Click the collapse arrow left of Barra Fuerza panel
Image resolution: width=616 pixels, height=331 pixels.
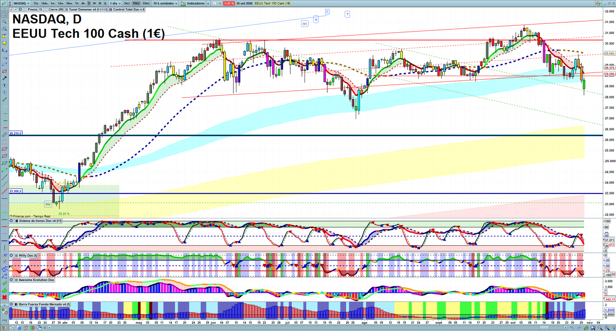coord(5,304)
